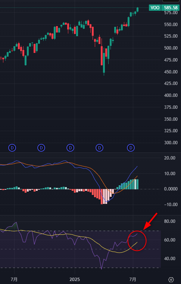Select the 585.58 current price label
This screenshot has height=284, width=181.
pos(171,7)
